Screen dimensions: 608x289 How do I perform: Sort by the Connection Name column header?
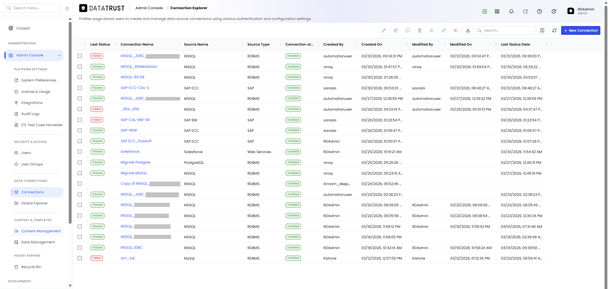pyautogui.click(x=137, y=44)
